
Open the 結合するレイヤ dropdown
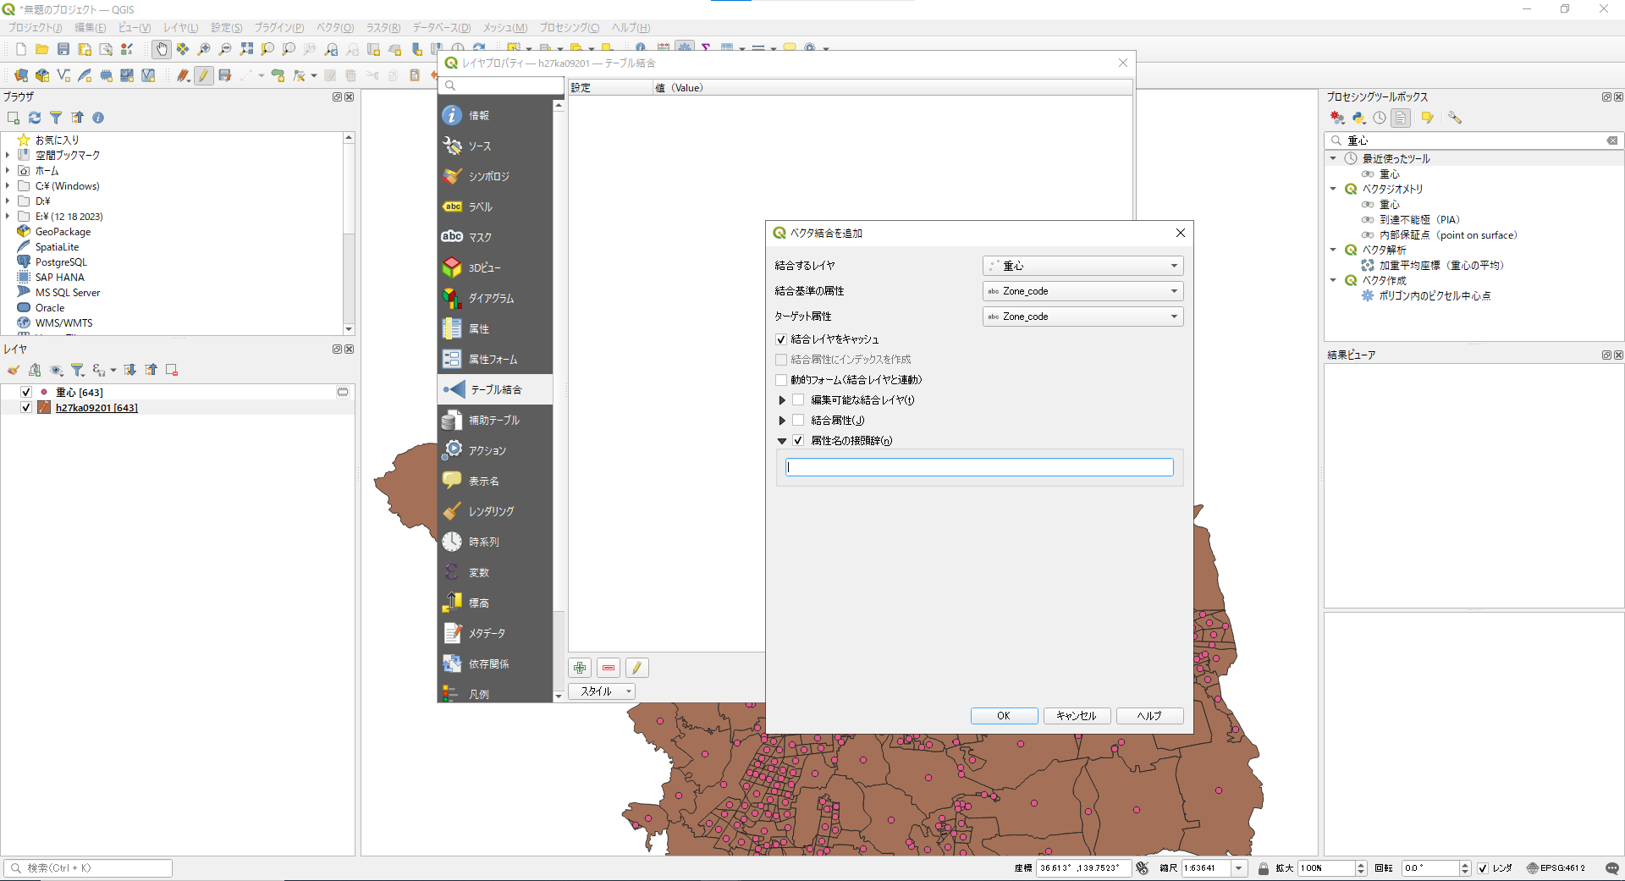1082,266
